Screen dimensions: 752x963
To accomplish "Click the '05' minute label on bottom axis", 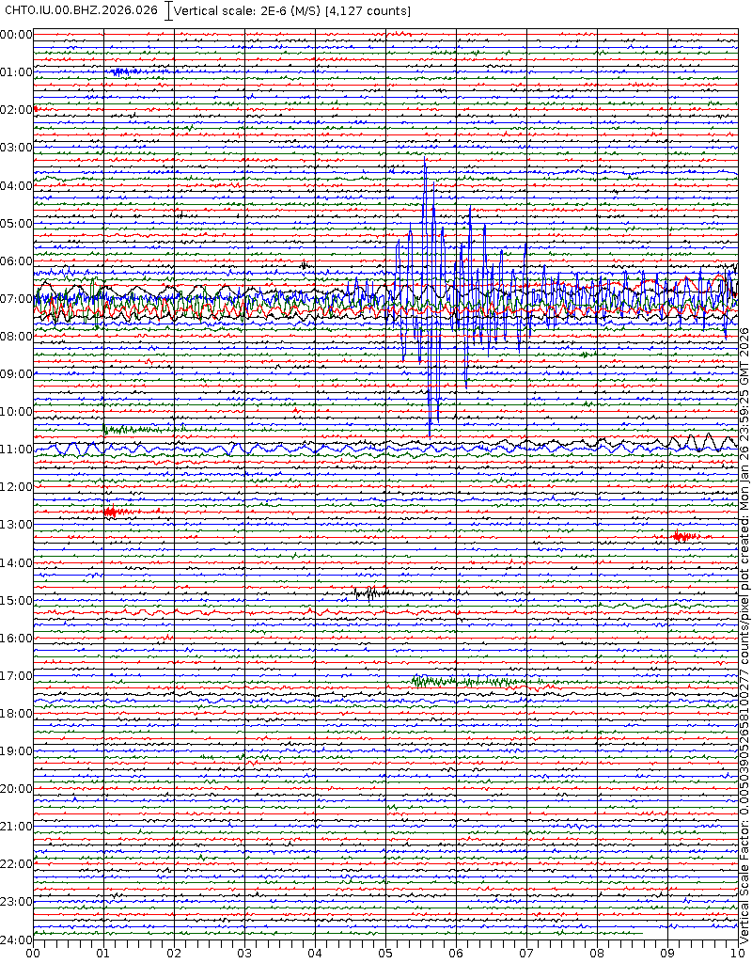I will (385, 953).
